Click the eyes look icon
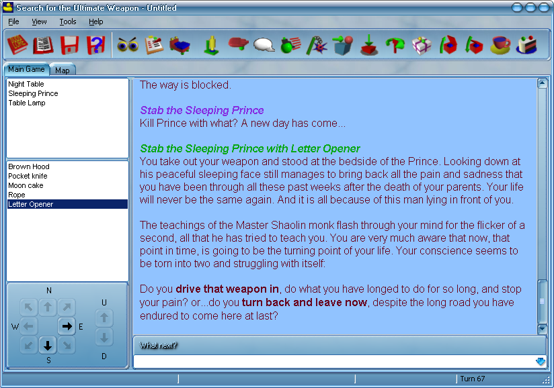554x388 pixels. [128, 45]
